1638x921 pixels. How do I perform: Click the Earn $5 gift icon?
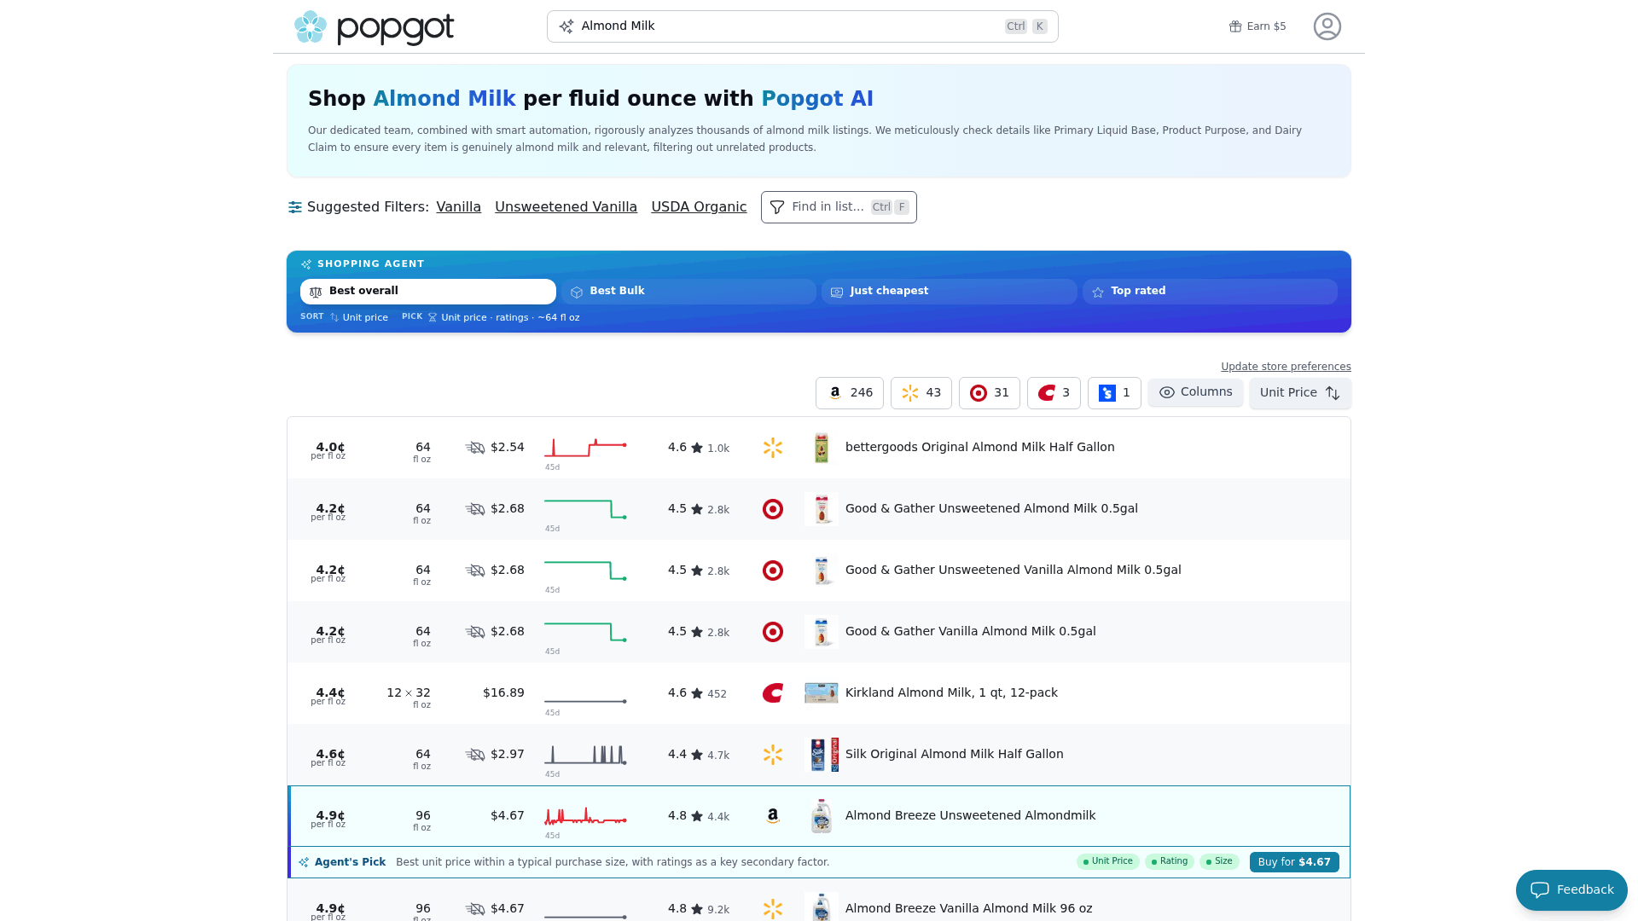(x=1235, y=26)
